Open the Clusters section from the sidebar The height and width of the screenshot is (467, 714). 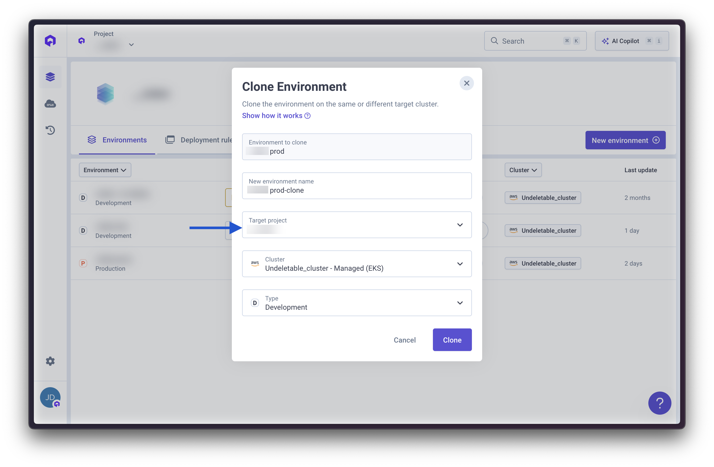pyautogui.click(x=50, y=104)
